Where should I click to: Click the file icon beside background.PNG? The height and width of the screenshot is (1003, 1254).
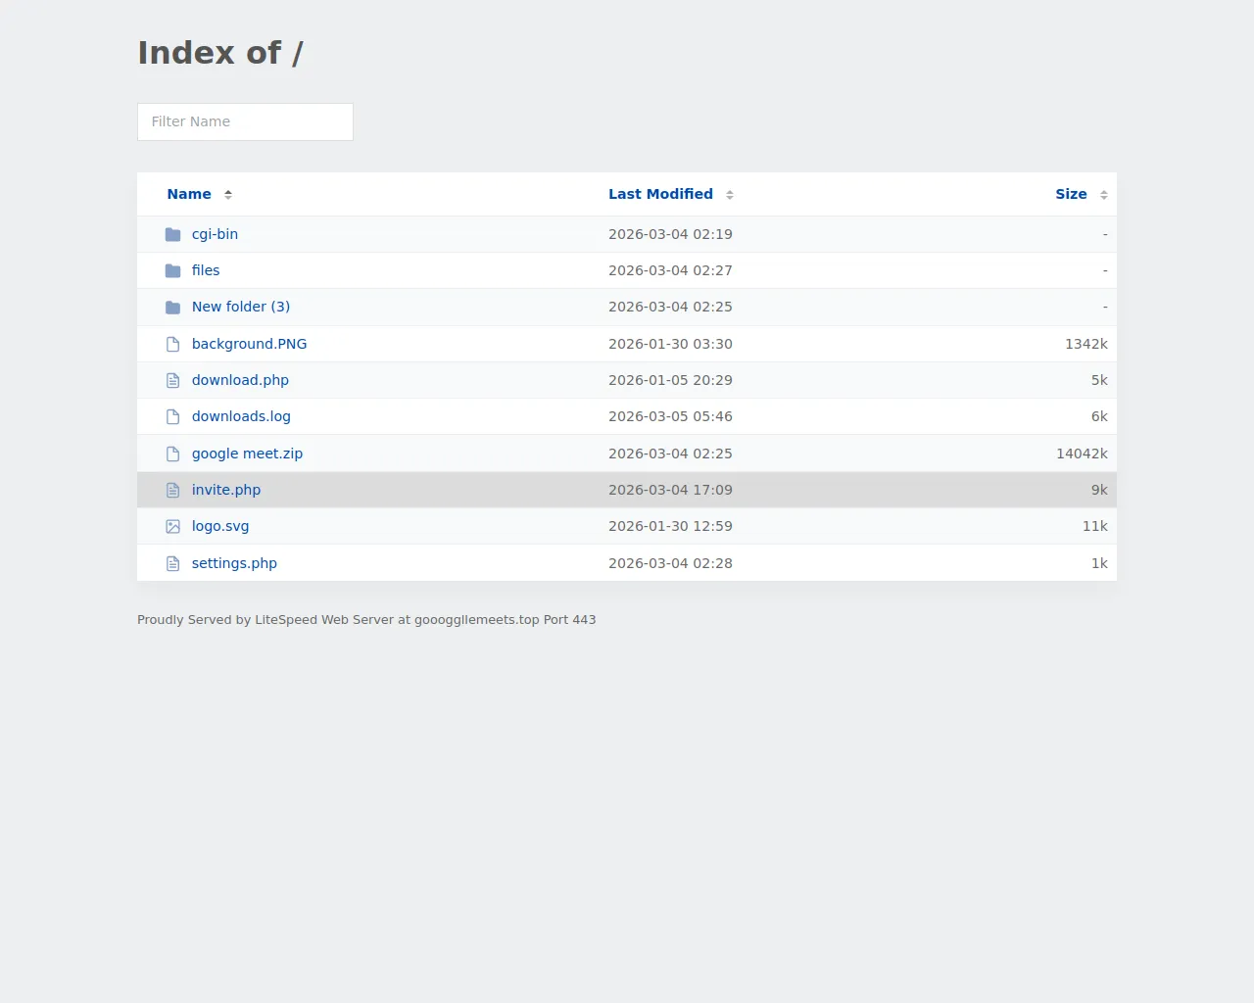click(x=173, y=345)
